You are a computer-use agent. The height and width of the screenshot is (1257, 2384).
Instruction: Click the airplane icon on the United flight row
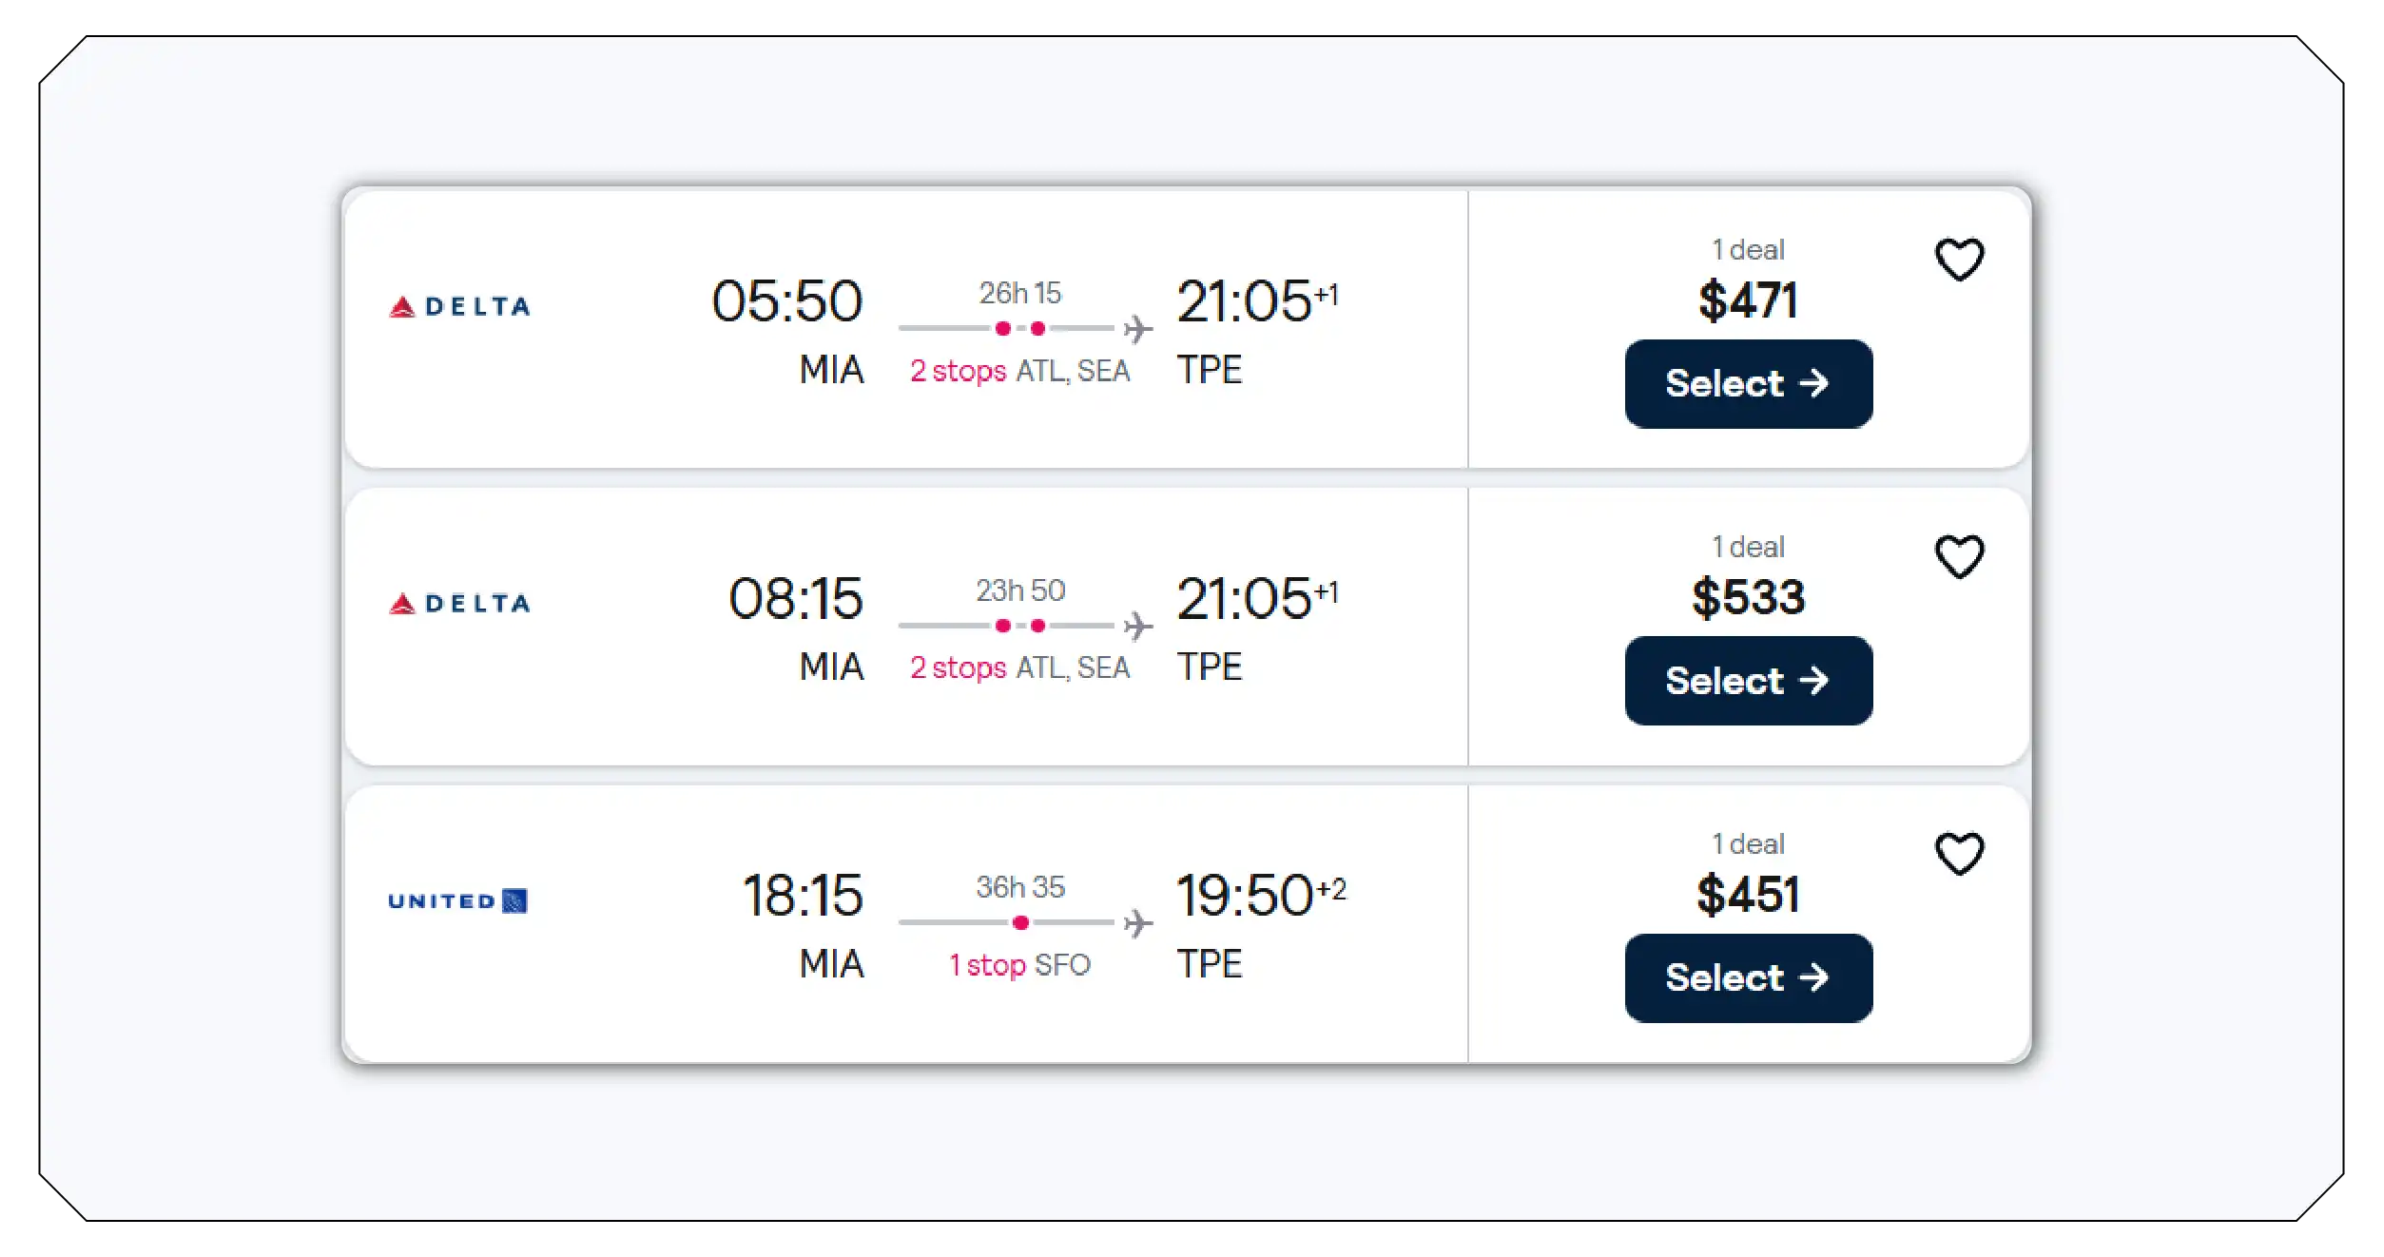[1137, 920]
